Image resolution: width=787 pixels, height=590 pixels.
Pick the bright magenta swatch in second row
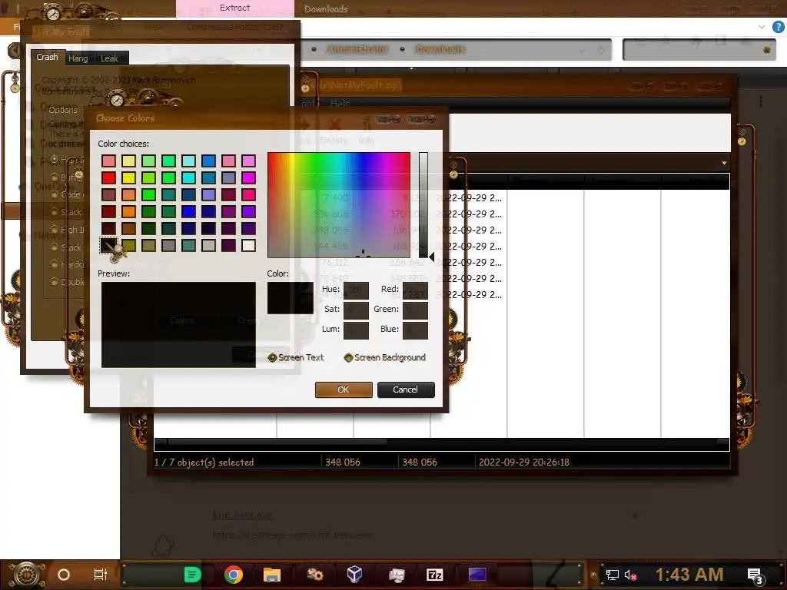tap(248, 177)
